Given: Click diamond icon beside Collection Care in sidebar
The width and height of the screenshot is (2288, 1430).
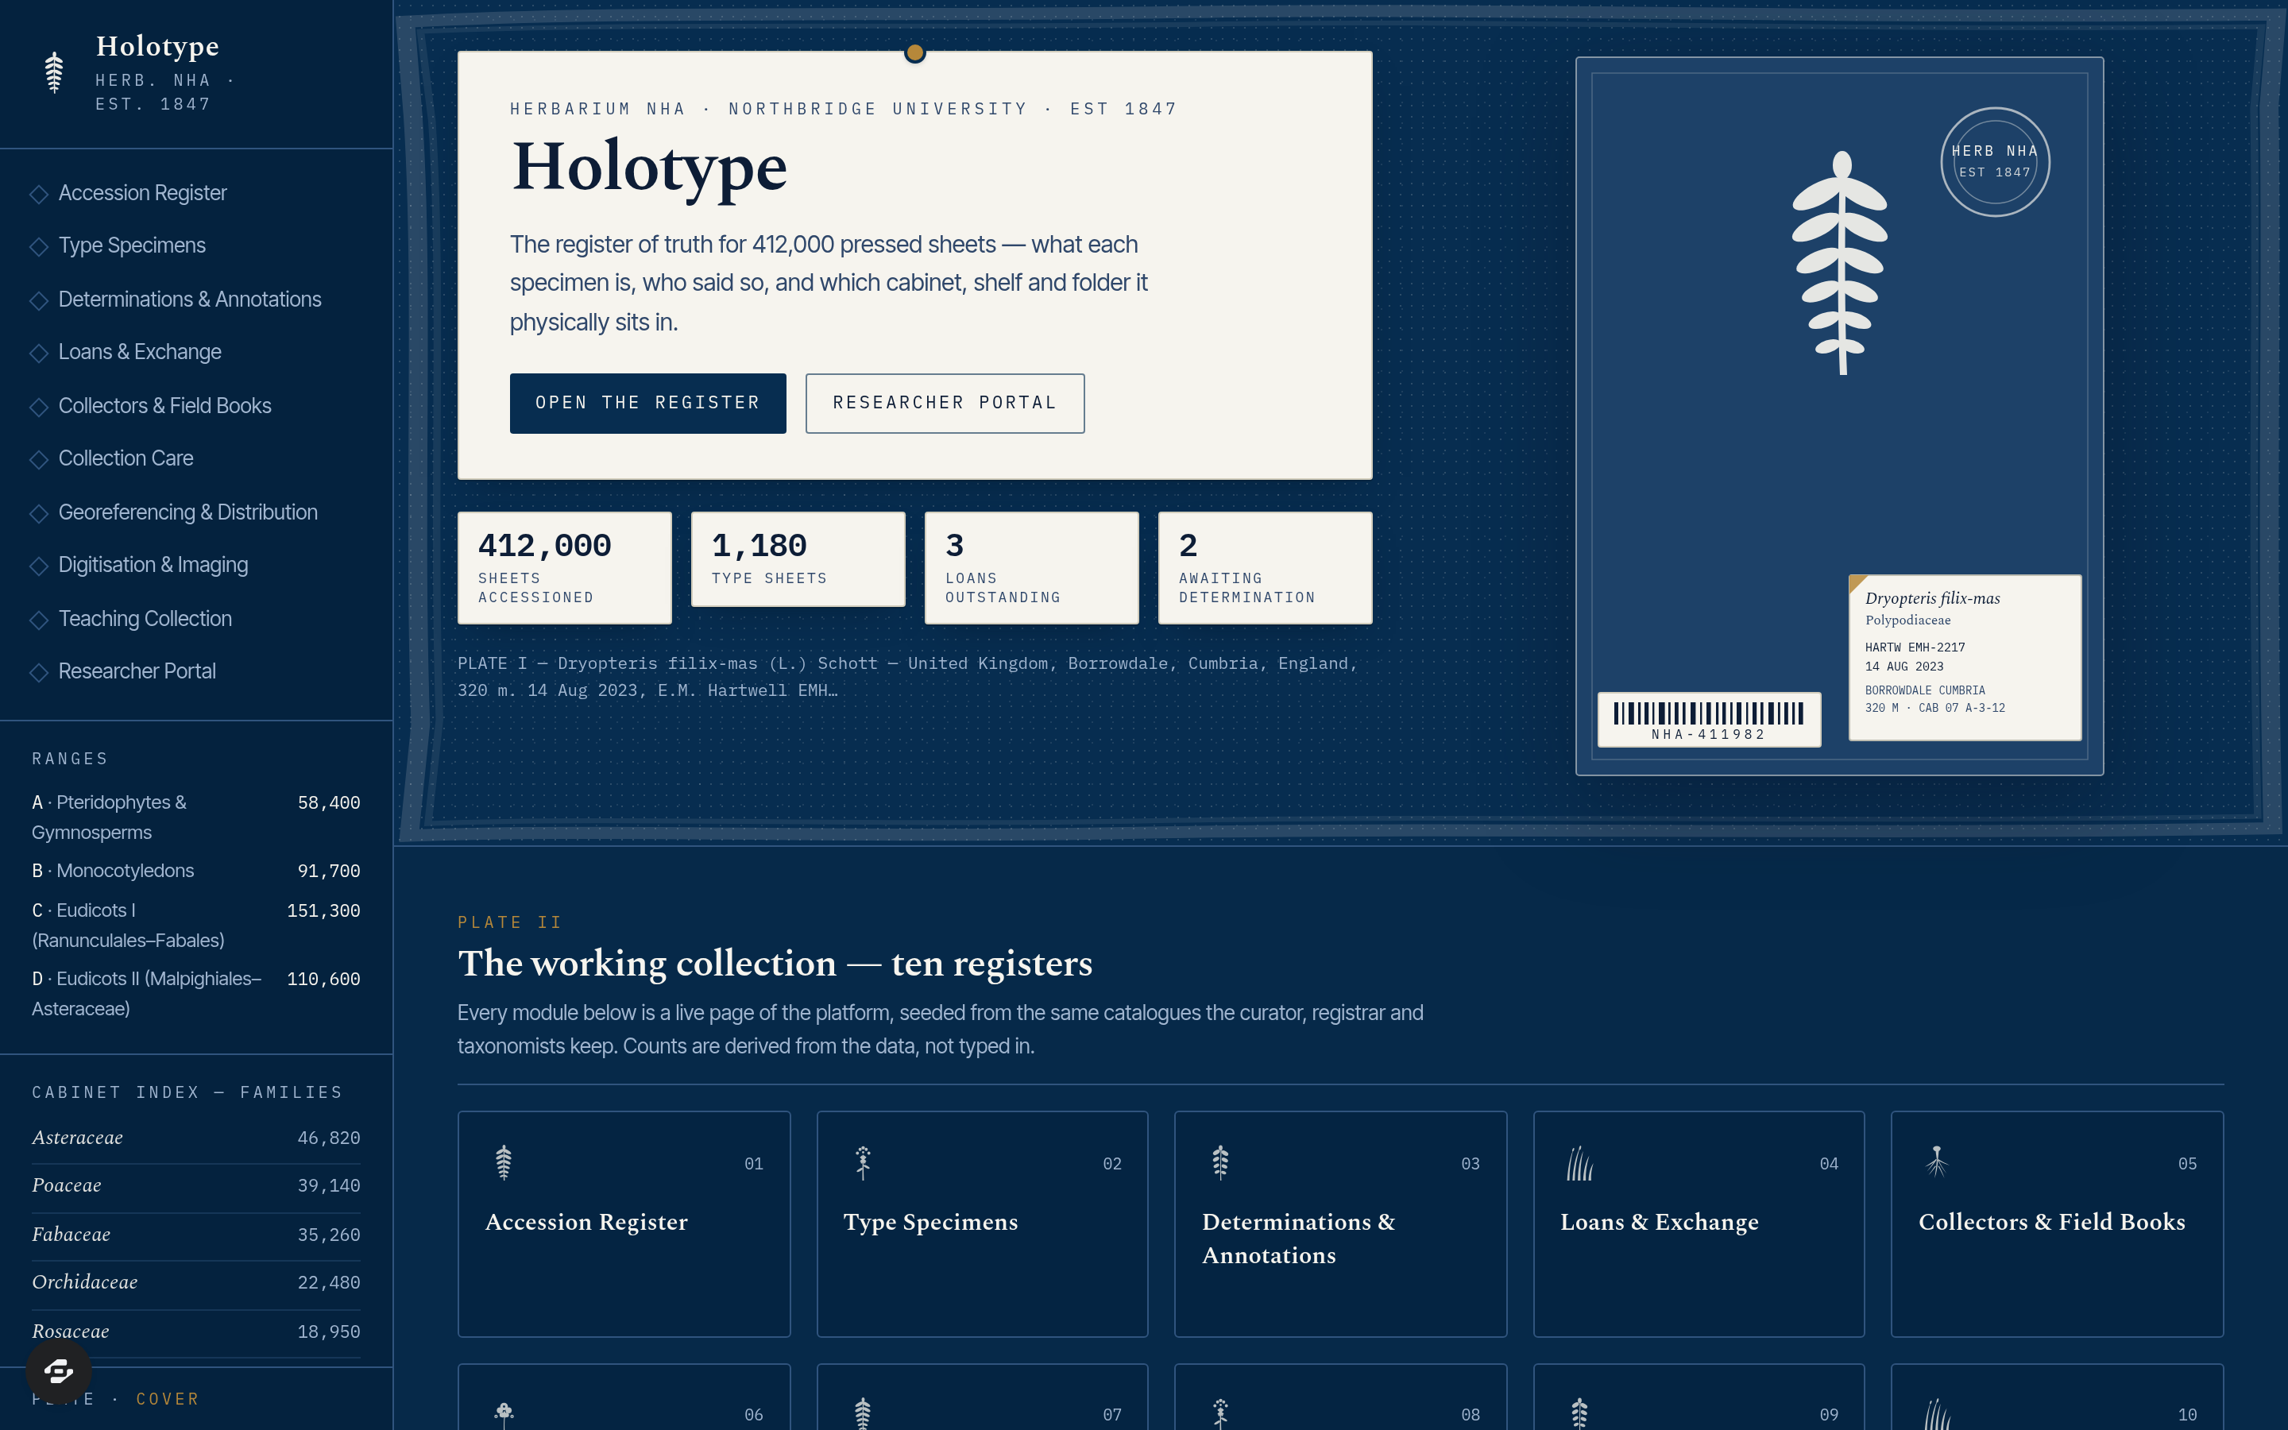Looking at the screenshot, I should [39, 460].
